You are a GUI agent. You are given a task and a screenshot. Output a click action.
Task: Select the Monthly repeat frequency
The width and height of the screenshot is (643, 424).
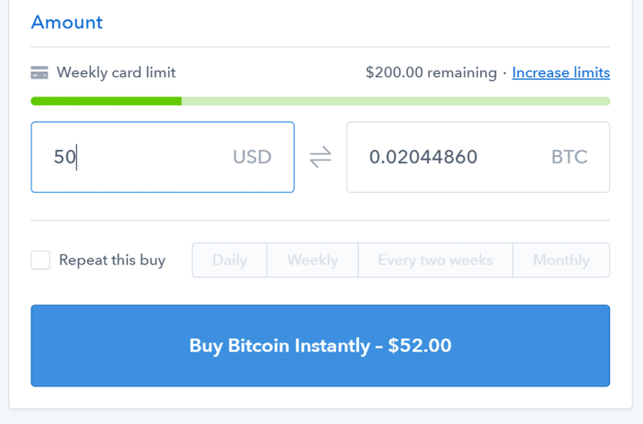pos(561,260)
